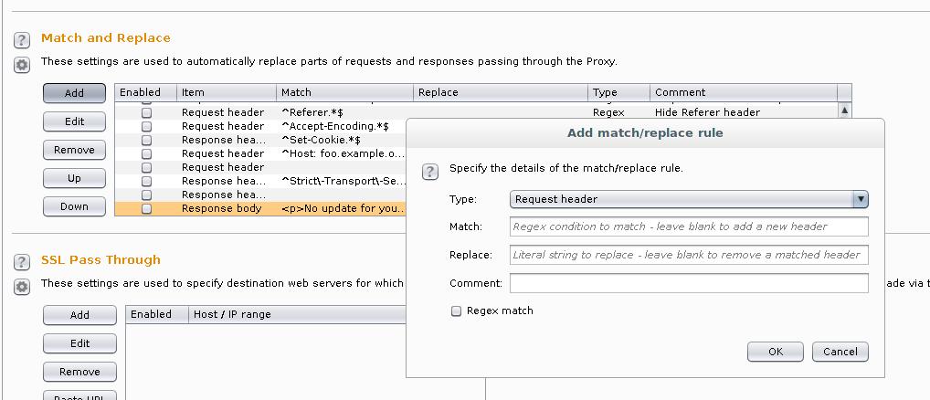Open the Request header type combo box
Viewport: 930px width, 400px height.
(x=681, y=199)
